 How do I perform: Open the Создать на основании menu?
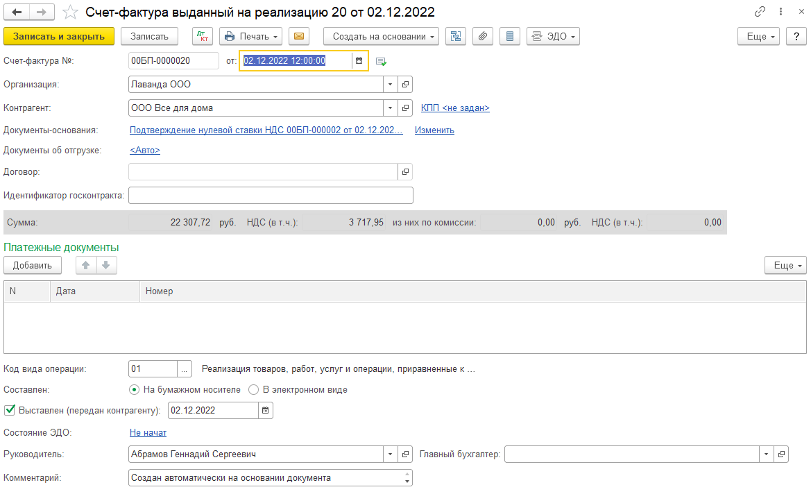tap(381, 36)
